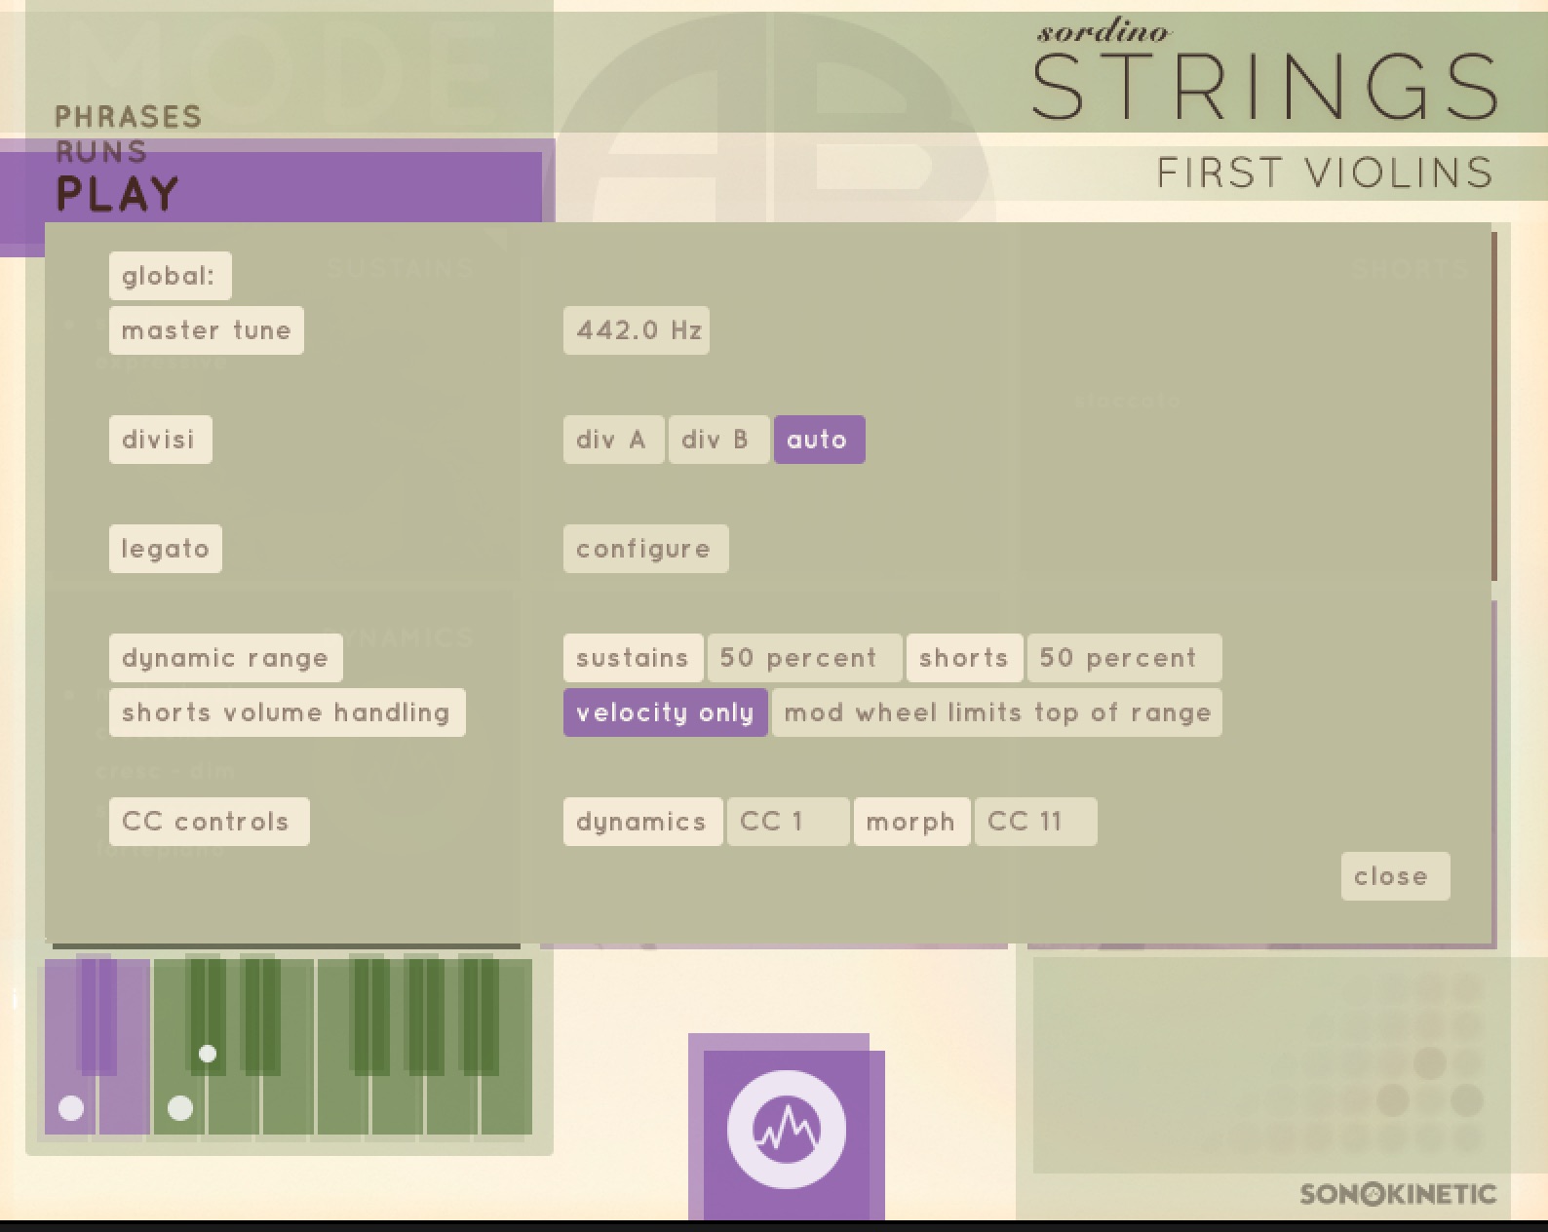Click the white dot on purple key
Image resolution: width=1548 pixels, height=1232 pixels.
(x=71, y=1107)
